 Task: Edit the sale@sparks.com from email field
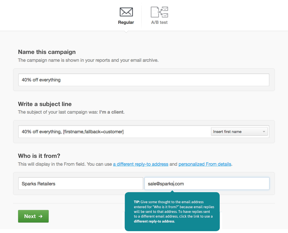coord(207,184)
